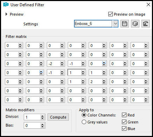Increase the Divisor value with up arrow
The width and height of the screenshot is (153, 137).
pos(42,116)
